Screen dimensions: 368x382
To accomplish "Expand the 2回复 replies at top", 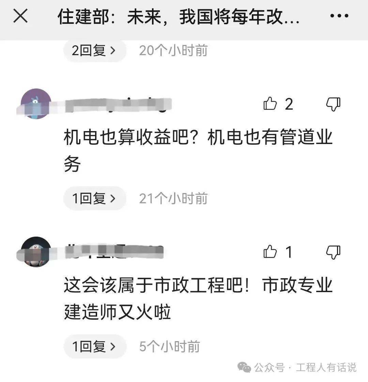I will point(95,51).
